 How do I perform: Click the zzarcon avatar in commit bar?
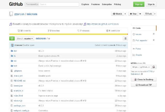coord(12,45)
